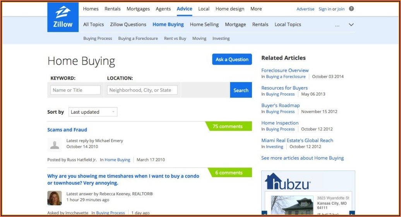Click Buying Process category under Resources for Buyers

(280, 94)
